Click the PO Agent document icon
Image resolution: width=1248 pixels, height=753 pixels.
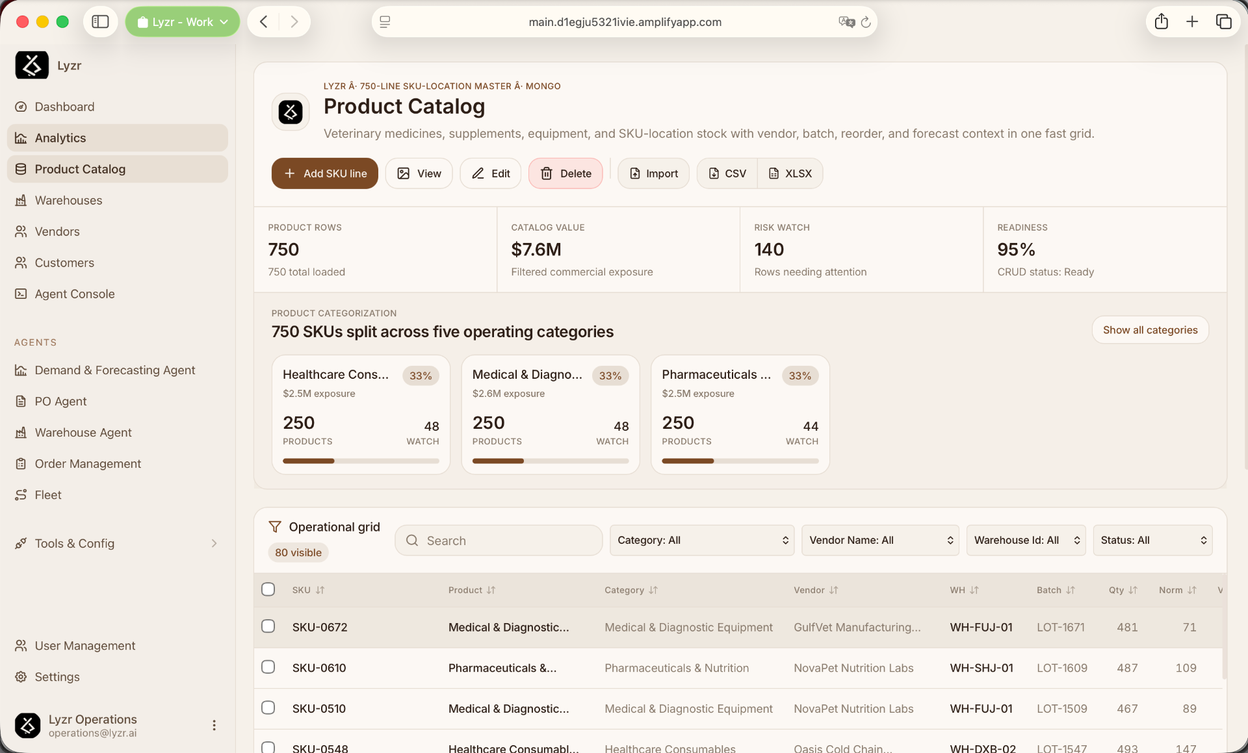click(21, 401)
